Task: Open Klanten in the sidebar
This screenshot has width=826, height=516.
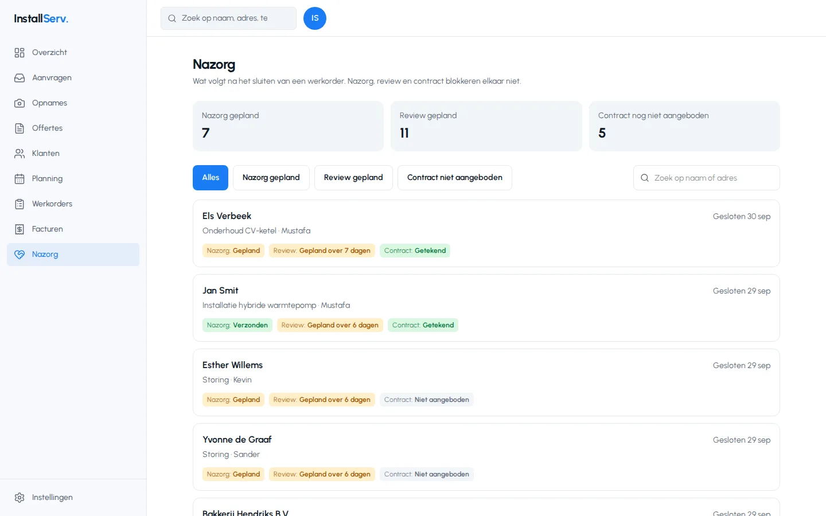Action: 73,154
